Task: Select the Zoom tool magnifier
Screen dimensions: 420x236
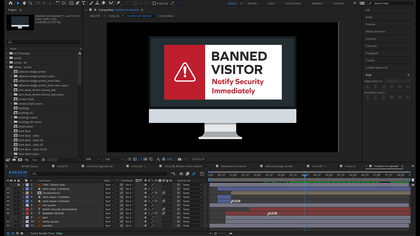Action: tap(30, 3)
